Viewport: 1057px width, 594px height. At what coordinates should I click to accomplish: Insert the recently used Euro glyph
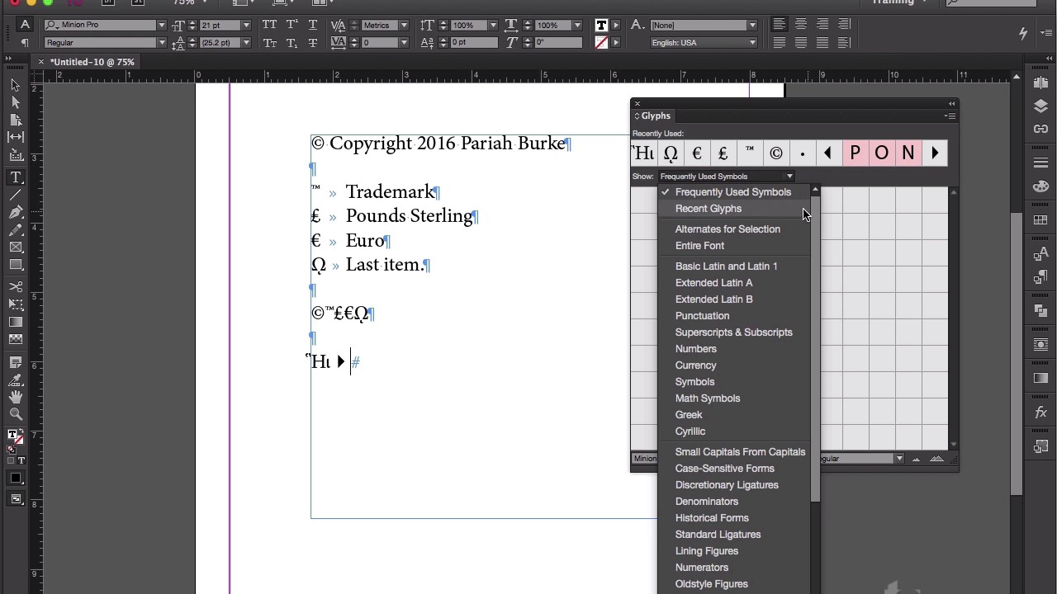pos(697,153)
